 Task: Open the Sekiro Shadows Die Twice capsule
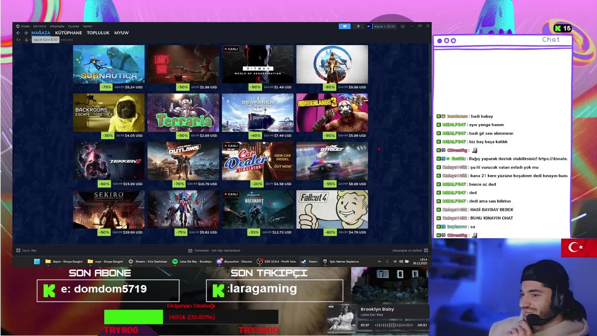click(109, 209)
